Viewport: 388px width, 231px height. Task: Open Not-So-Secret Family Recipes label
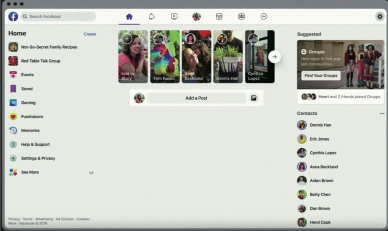click(49, 47)
